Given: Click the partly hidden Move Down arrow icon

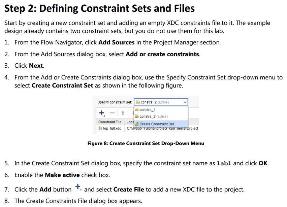Looking at the screenshot, I should (x=133, y=113).
